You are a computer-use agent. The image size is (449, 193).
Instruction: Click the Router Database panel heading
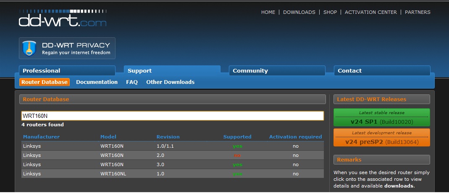pos(173,99)
